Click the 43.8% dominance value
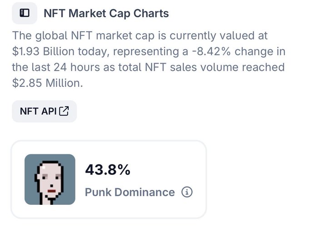309x228 pixels. coord(108,170)
